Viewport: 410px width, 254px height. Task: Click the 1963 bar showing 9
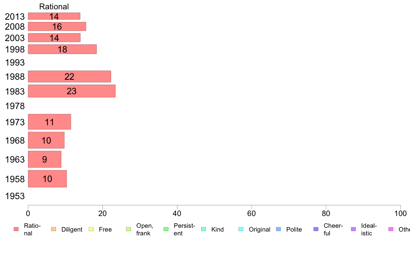[x=45, y=159]
